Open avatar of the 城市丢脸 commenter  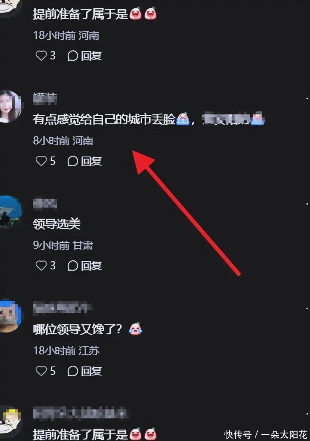[10, 106]
